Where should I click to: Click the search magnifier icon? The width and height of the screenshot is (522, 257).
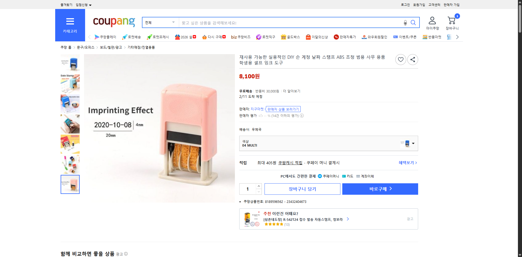click(413, 23)
